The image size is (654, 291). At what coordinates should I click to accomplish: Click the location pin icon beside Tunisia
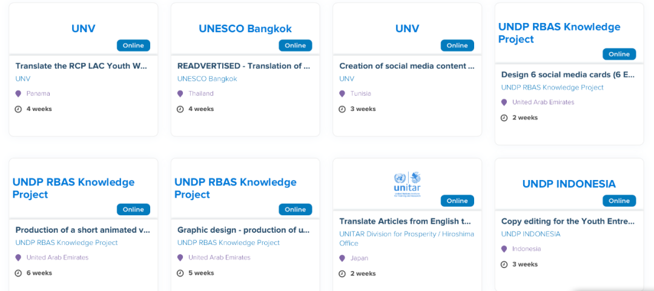(342, 94)
